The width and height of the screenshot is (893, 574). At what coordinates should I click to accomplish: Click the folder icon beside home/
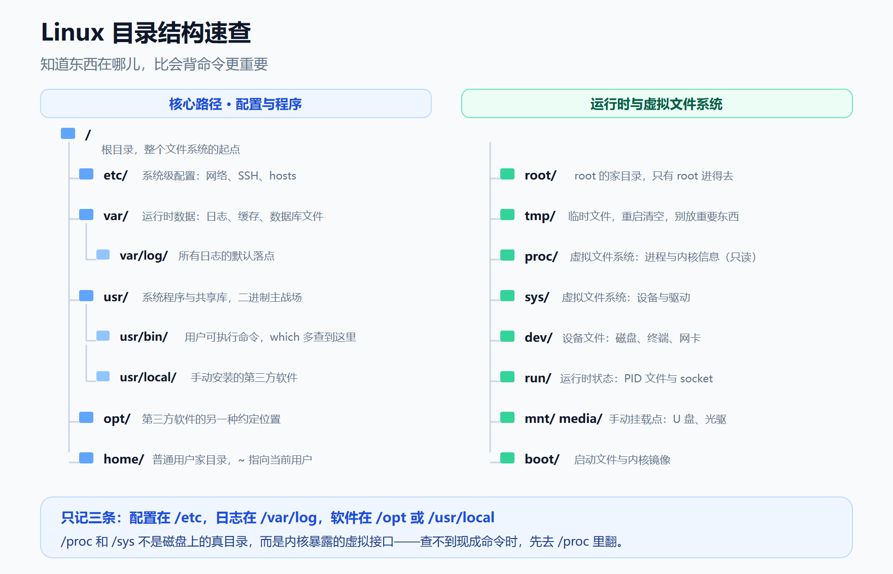[86, 458]
